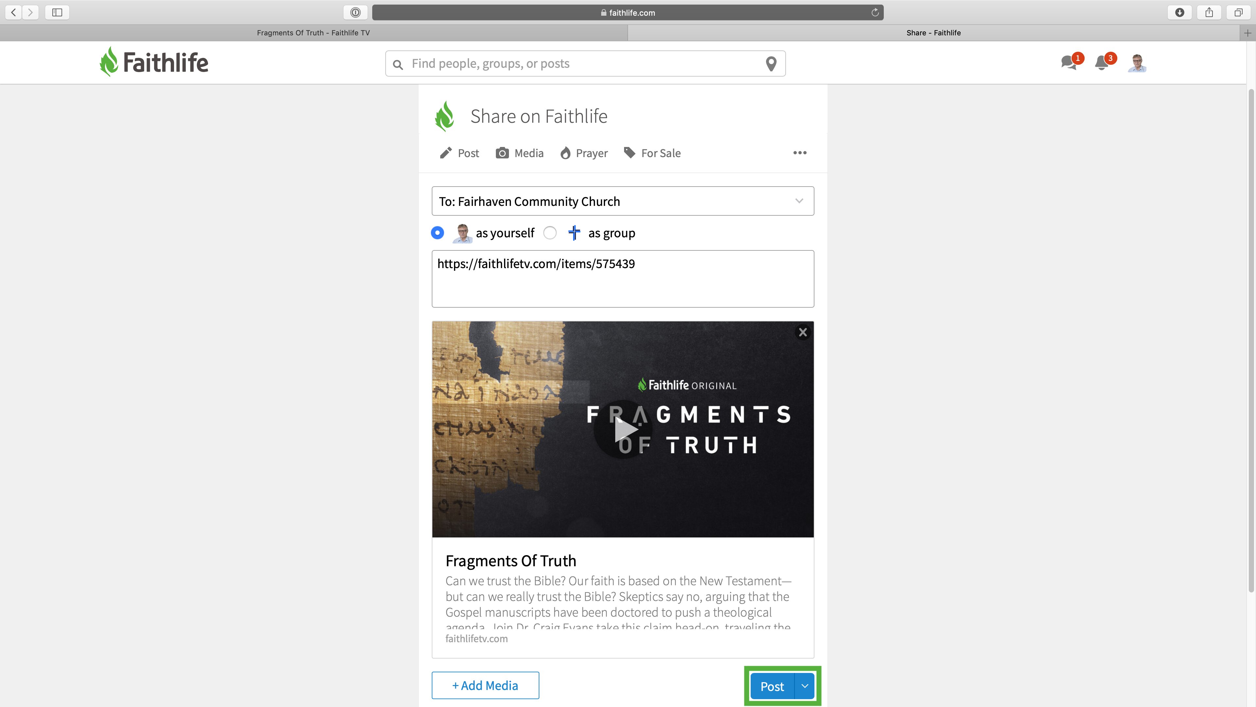Reload the page with the refresh icon
The image size is (1256, 707).
(875, 13)
